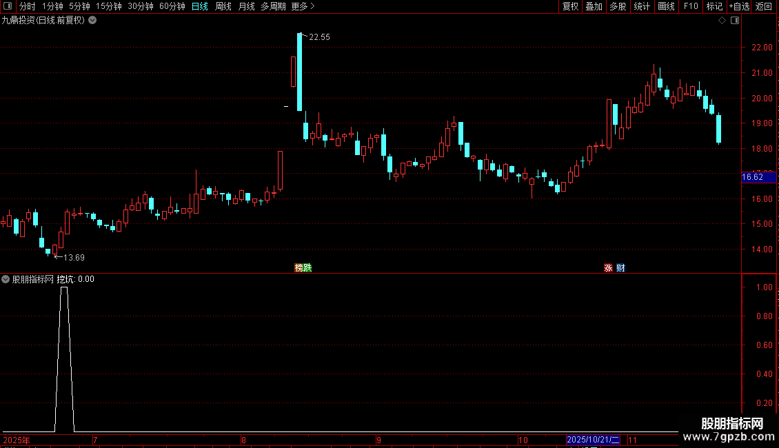Activate the 画线 drawing tool
Viewport: 779px width, 448px height.
[666, 6]
